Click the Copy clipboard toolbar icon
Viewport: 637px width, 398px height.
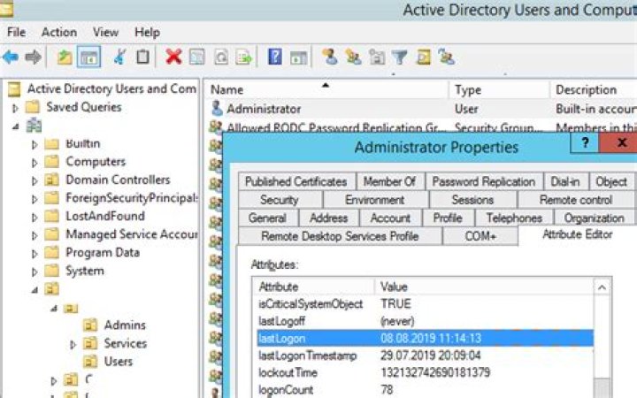point(142,57)
